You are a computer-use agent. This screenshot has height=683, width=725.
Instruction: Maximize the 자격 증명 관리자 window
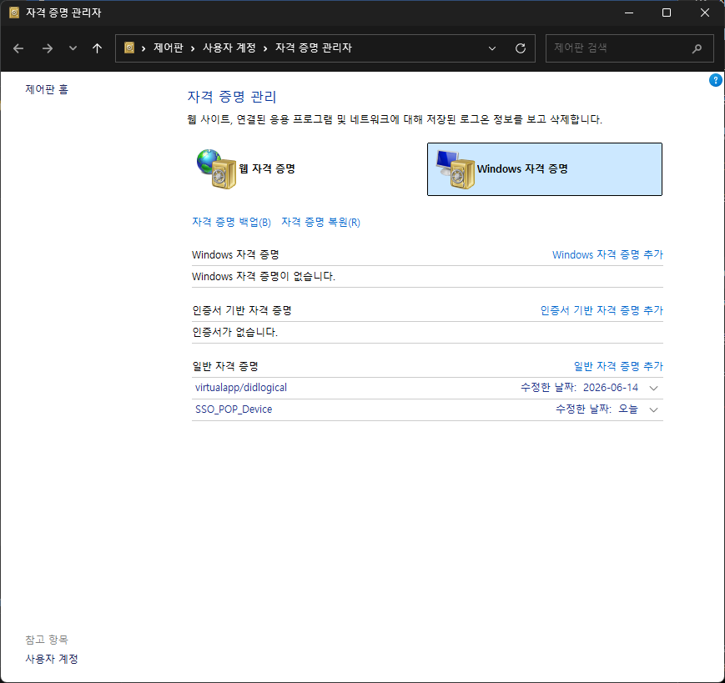[x=667, y=13]
